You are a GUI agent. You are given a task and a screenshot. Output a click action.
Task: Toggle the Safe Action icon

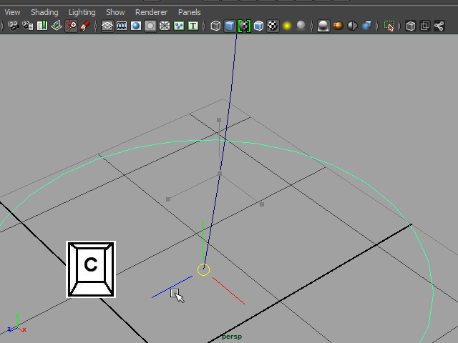pos(179,26)
